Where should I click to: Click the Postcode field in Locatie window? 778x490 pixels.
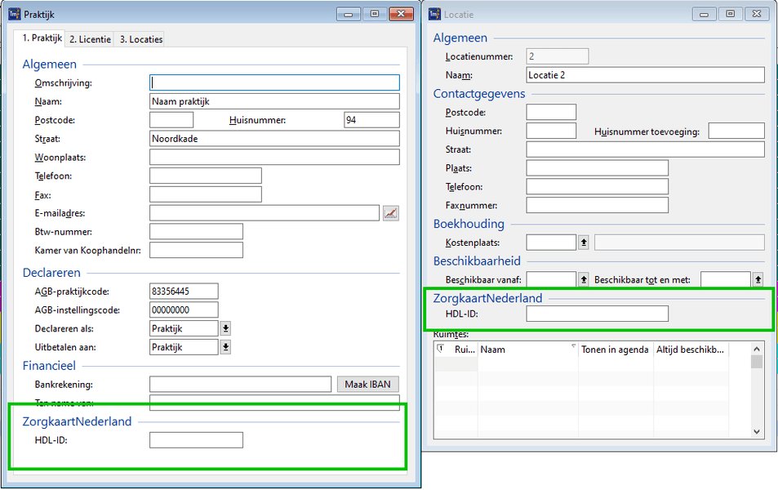pyautogui.click(x=551, y=112)
